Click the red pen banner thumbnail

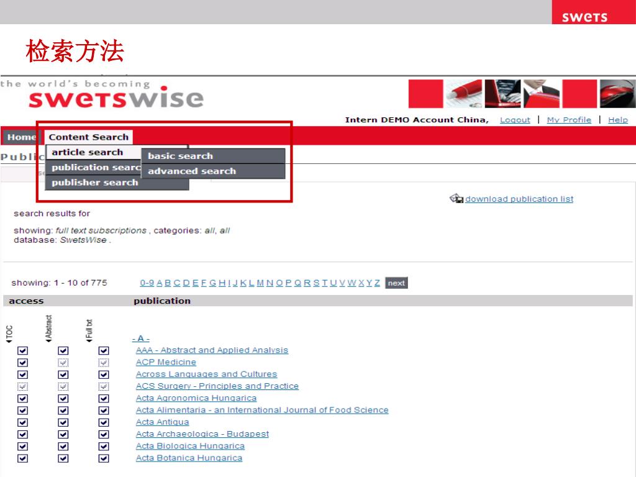pos(464,94)
